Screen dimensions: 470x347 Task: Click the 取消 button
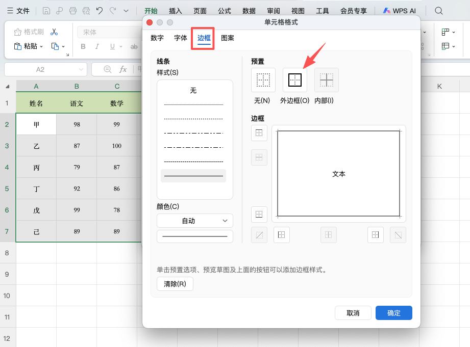pyautogui.click(x=353, y=313)
